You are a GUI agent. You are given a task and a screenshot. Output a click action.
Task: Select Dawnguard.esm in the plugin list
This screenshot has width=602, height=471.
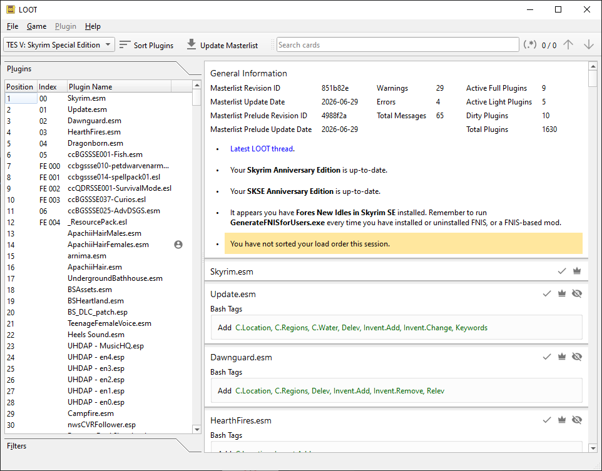tap(98, 121)
